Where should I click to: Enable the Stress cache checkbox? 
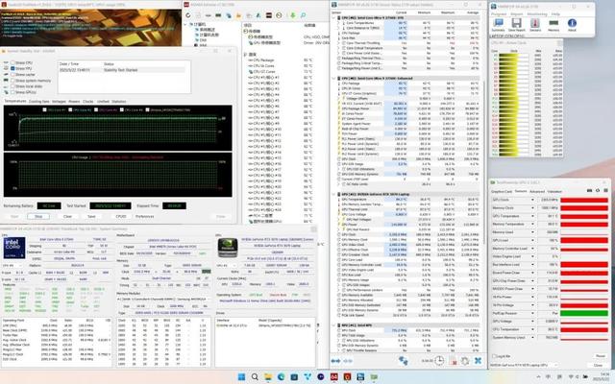[x=12, y=75]
